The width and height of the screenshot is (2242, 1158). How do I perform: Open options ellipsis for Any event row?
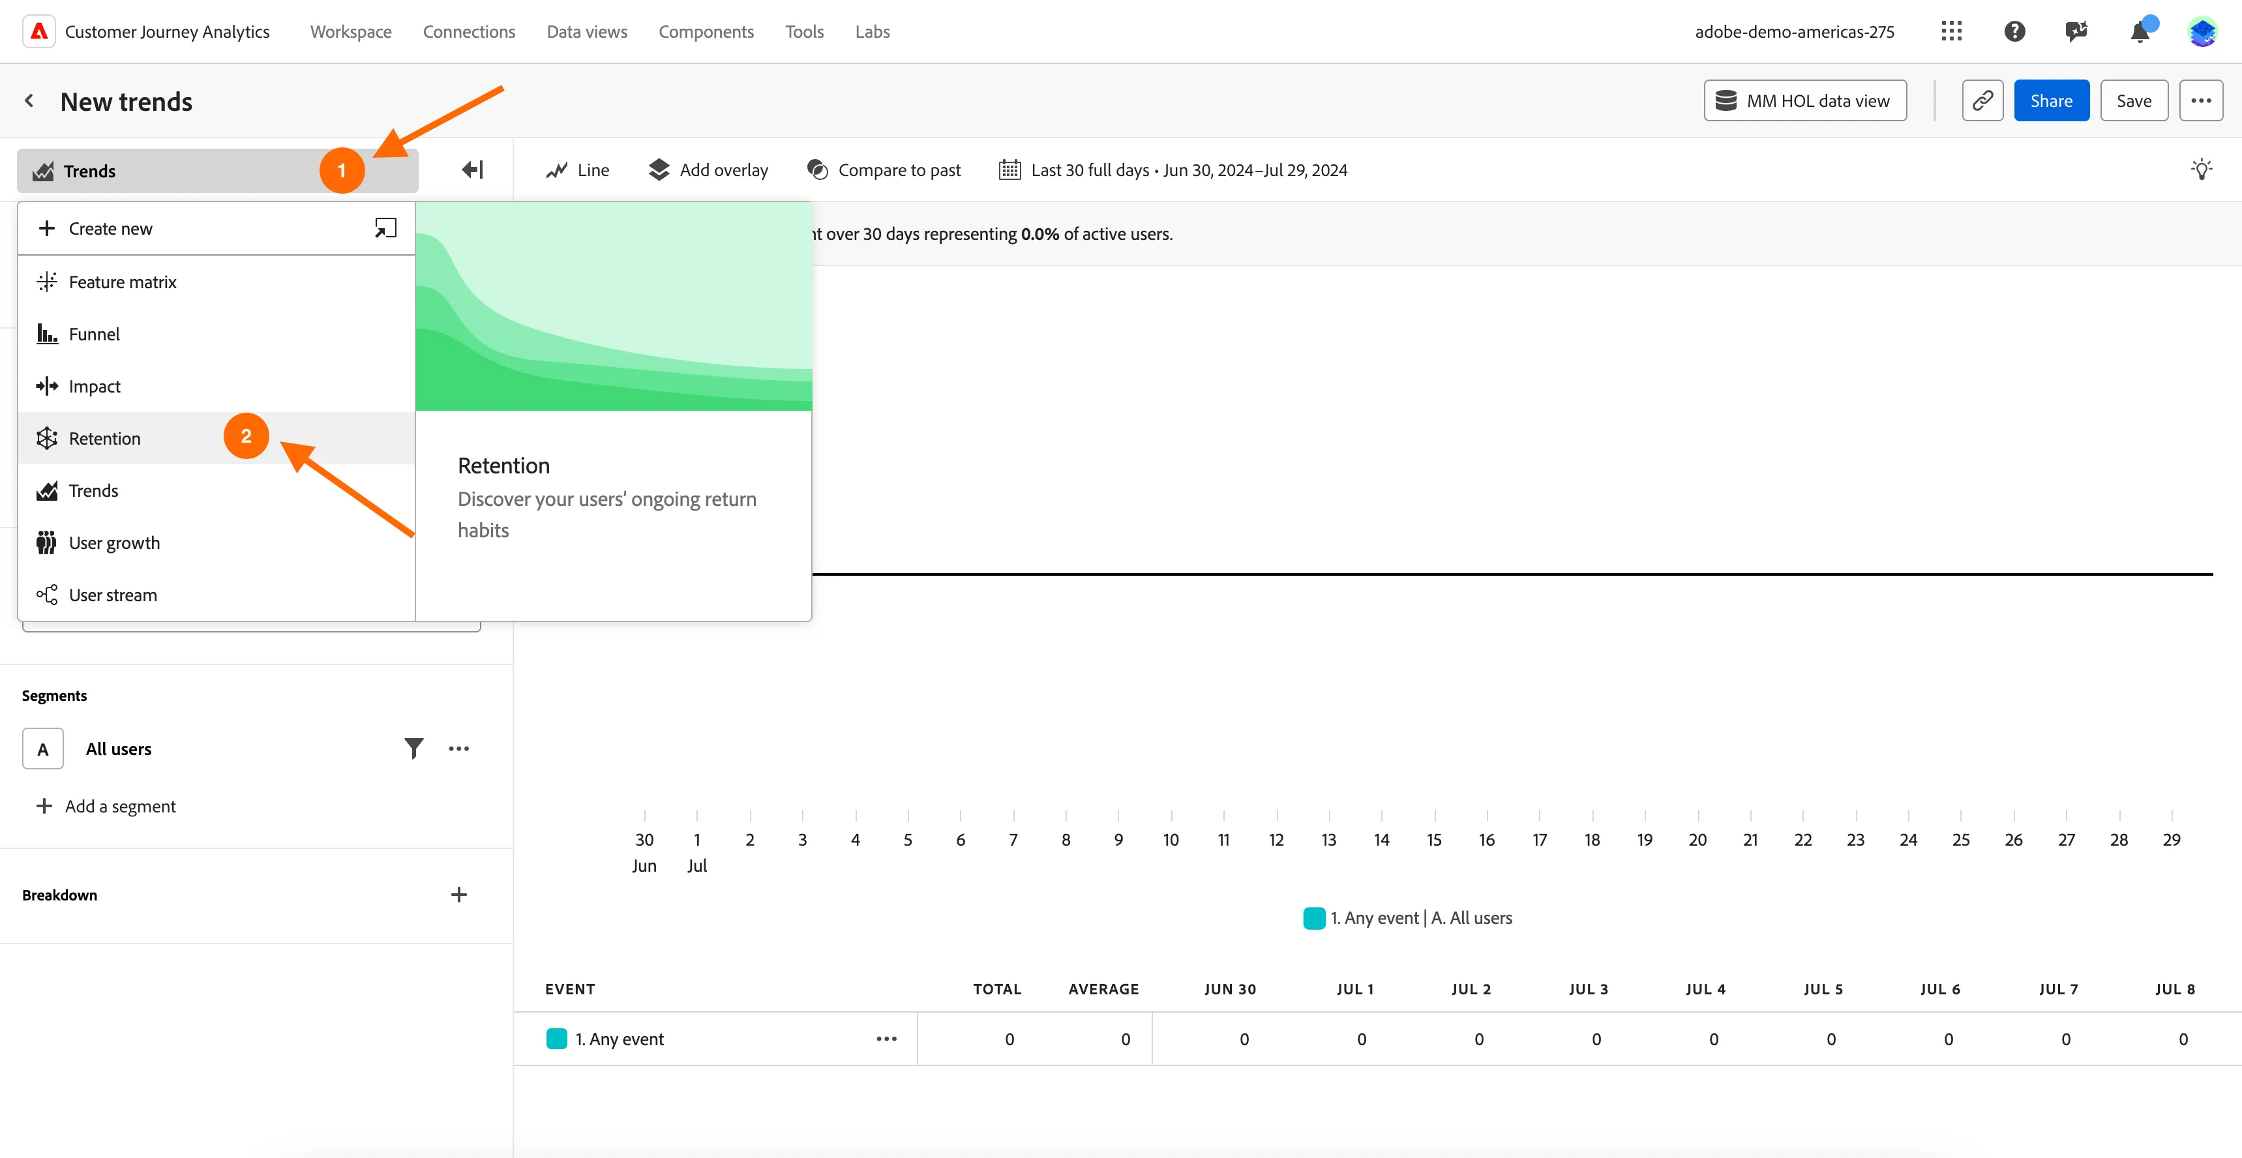click(886, 1039)
